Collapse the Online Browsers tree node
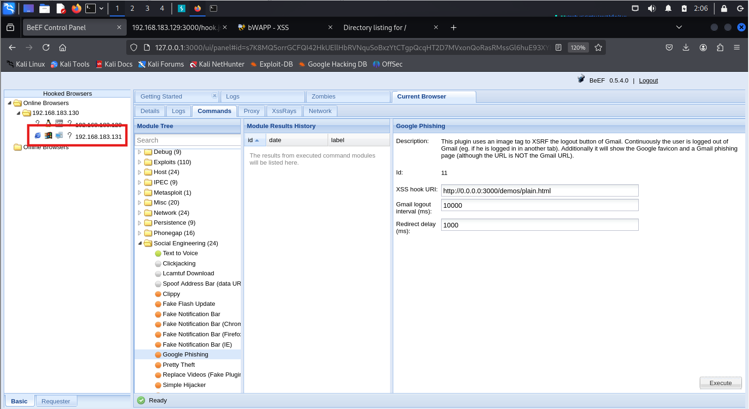 [9, 103]
